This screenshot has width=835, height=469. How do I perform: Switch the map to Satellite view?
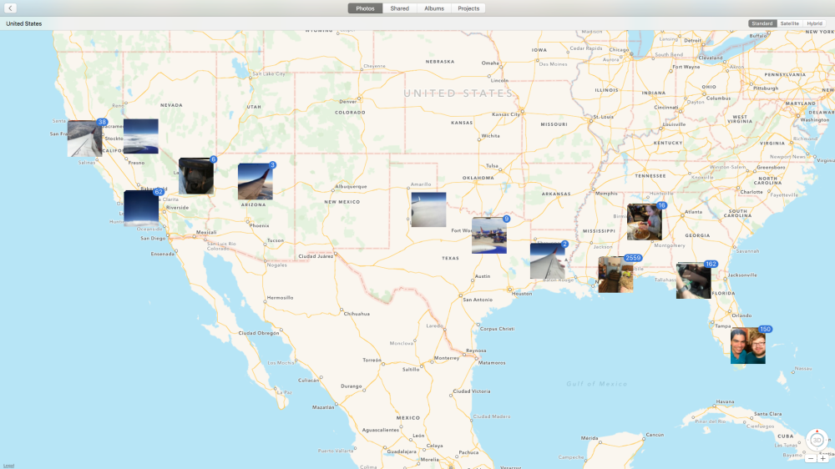click(789, 23)
